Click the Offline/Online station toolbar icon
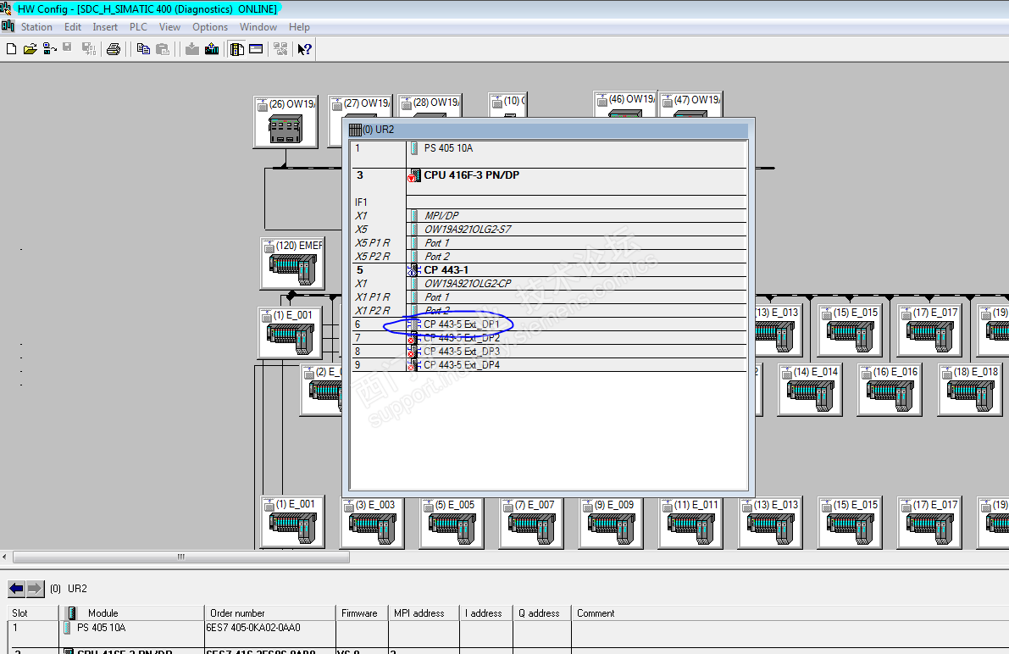The image size is (1009, 654). click(49, 49)
